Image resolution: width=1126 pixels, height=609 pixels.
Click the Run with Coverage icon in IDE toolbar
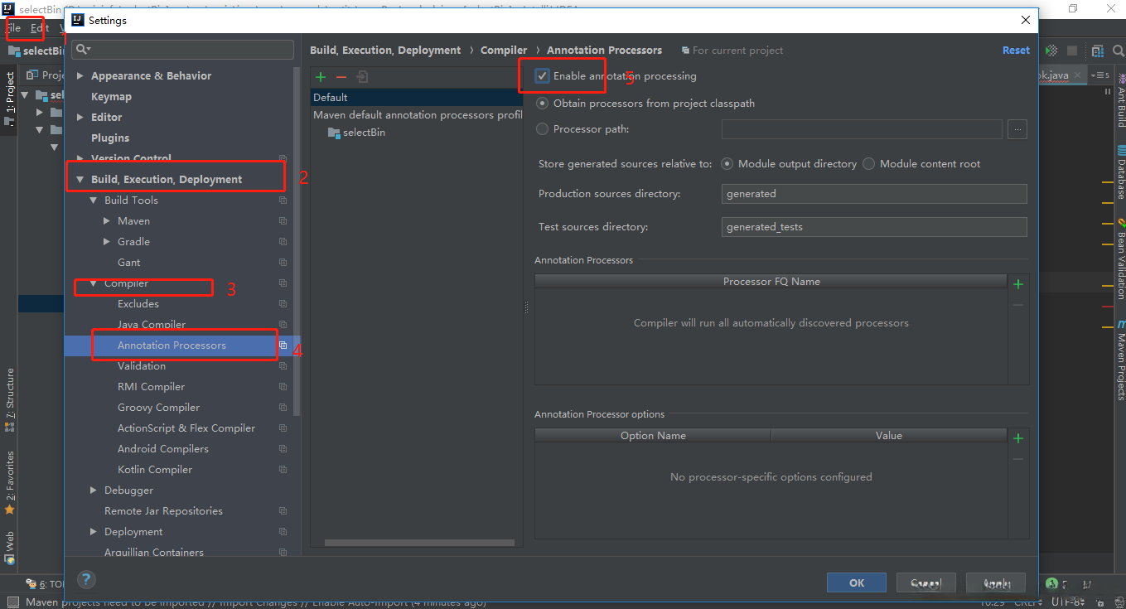[x=1051, y=51]
